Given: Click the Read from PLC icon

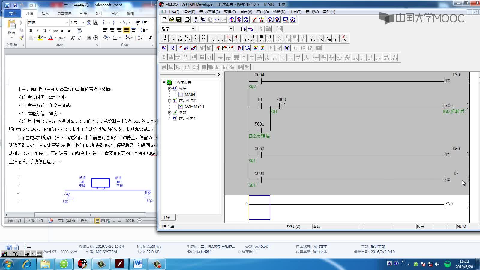Looking at the screenshot, I should point(261,20).
